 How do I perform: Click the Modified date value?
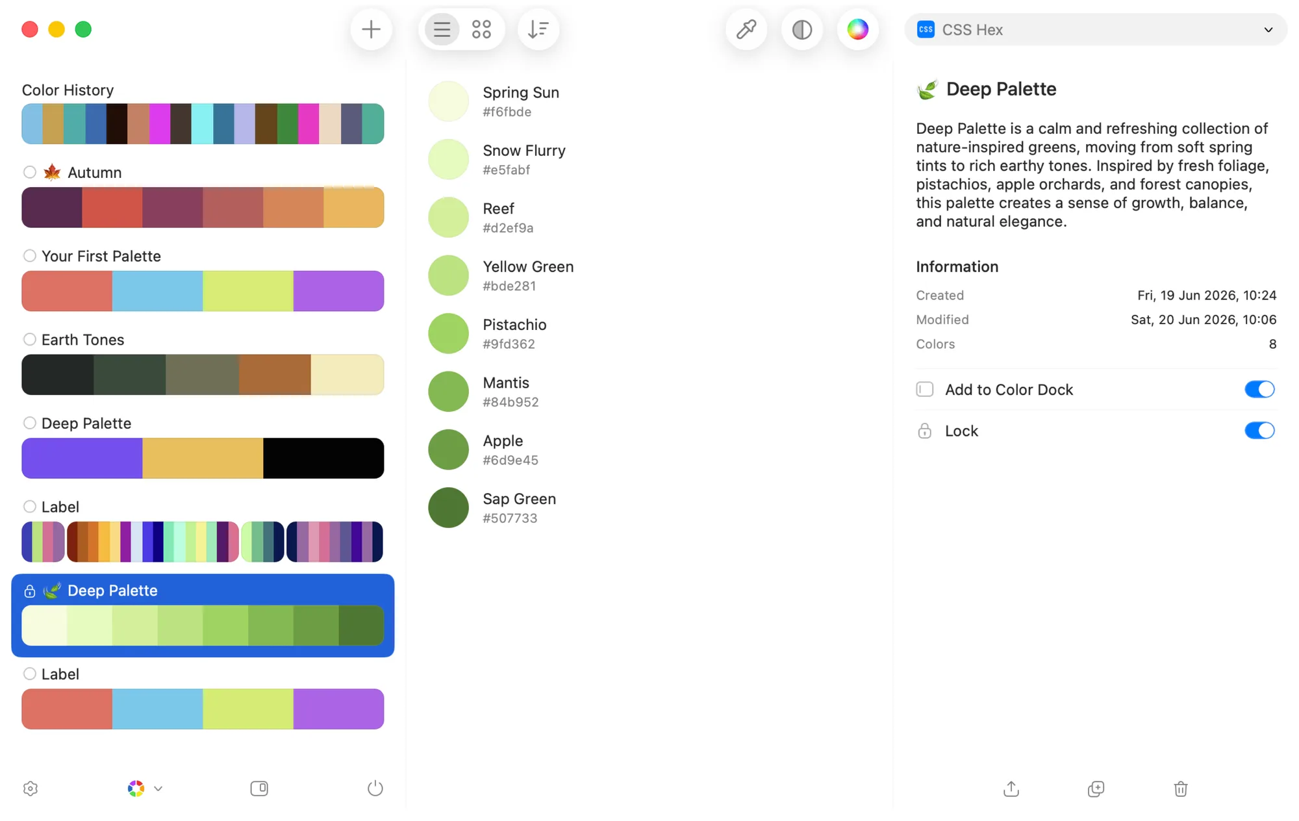pos(1204,320)
